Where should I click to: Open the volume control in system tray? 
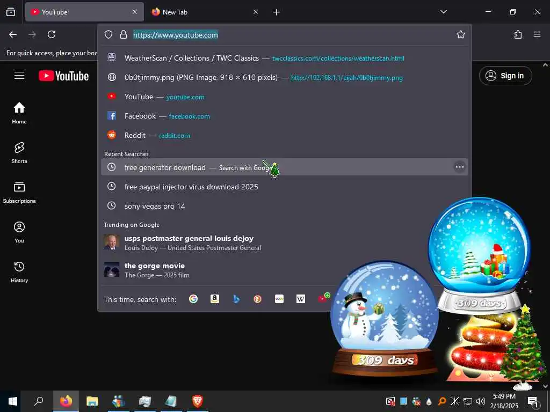pos(481,401)
